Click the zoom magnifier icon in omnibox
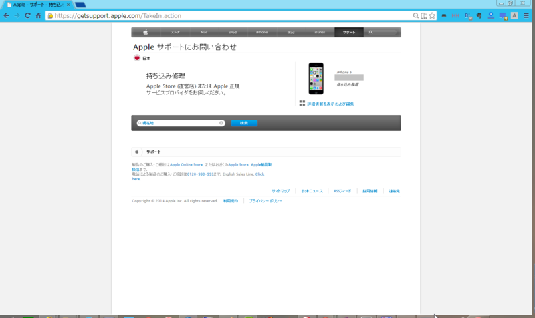535x318 pixels. [x=415, y=15]
